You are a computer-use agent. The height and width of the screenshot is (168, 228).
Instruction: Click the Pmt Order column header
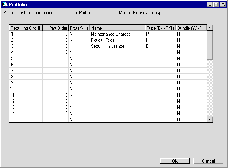click(x=55, y=28)
